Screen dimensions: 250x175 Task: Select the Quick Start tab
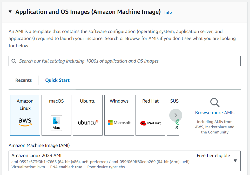57,80
